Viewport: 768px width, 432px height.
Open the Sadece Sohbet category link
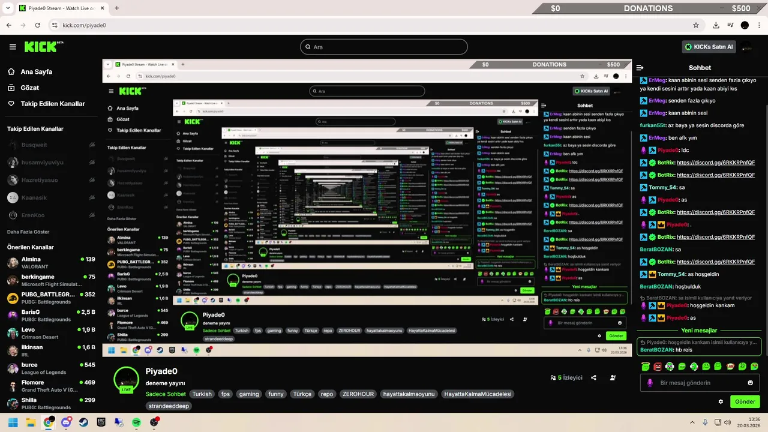point(166,394)
